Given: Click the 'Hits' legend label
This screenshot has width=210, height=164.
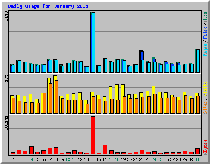Looking at the screenshot, I should tap(205, 17).
